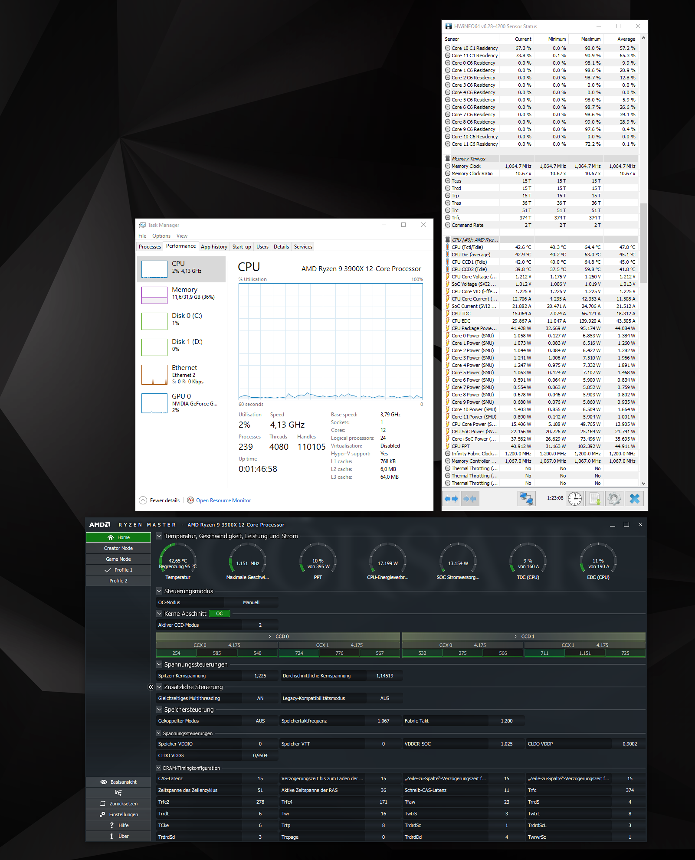Toggle the green OC badge in Kerne-Abschnitt
Image resolution: width=695 pixels, height=860 pixels.
tap(220, 614)
